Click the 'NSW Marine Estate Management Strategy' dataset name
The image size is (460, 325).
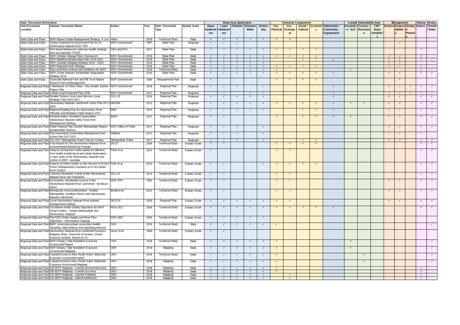tap(79, 39)
